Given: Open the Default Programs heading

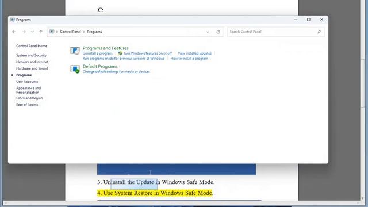Looking at the screenshot, I should [100, 67].
